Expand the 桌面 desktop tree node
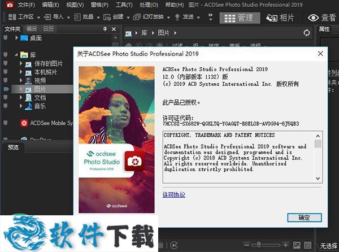 click(16, 38)
